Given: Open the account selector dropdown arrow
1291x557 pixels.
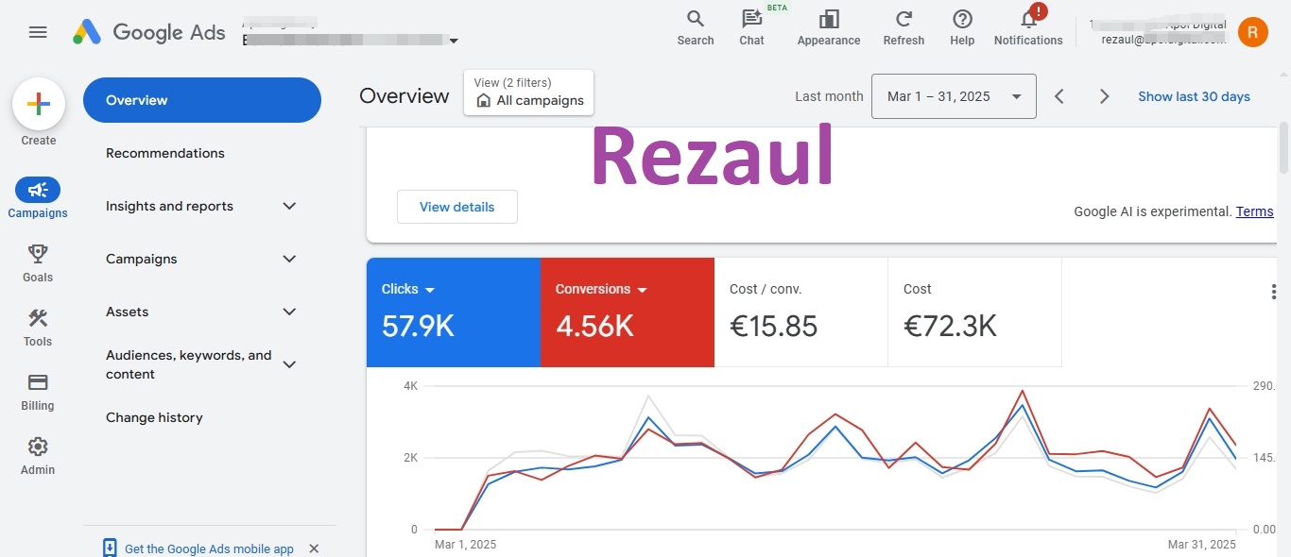Looking at the screenshot, I should pyautogui.click(x=454, y=41).
